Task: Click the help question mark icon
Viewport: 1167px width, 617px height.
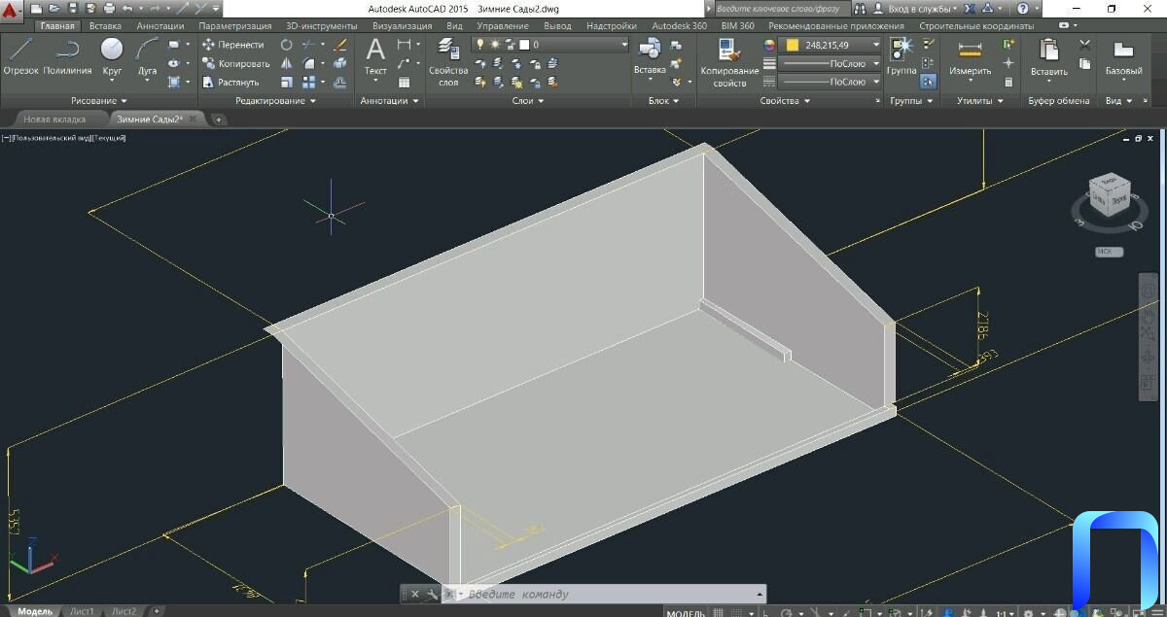Action: coord(1022,8)
